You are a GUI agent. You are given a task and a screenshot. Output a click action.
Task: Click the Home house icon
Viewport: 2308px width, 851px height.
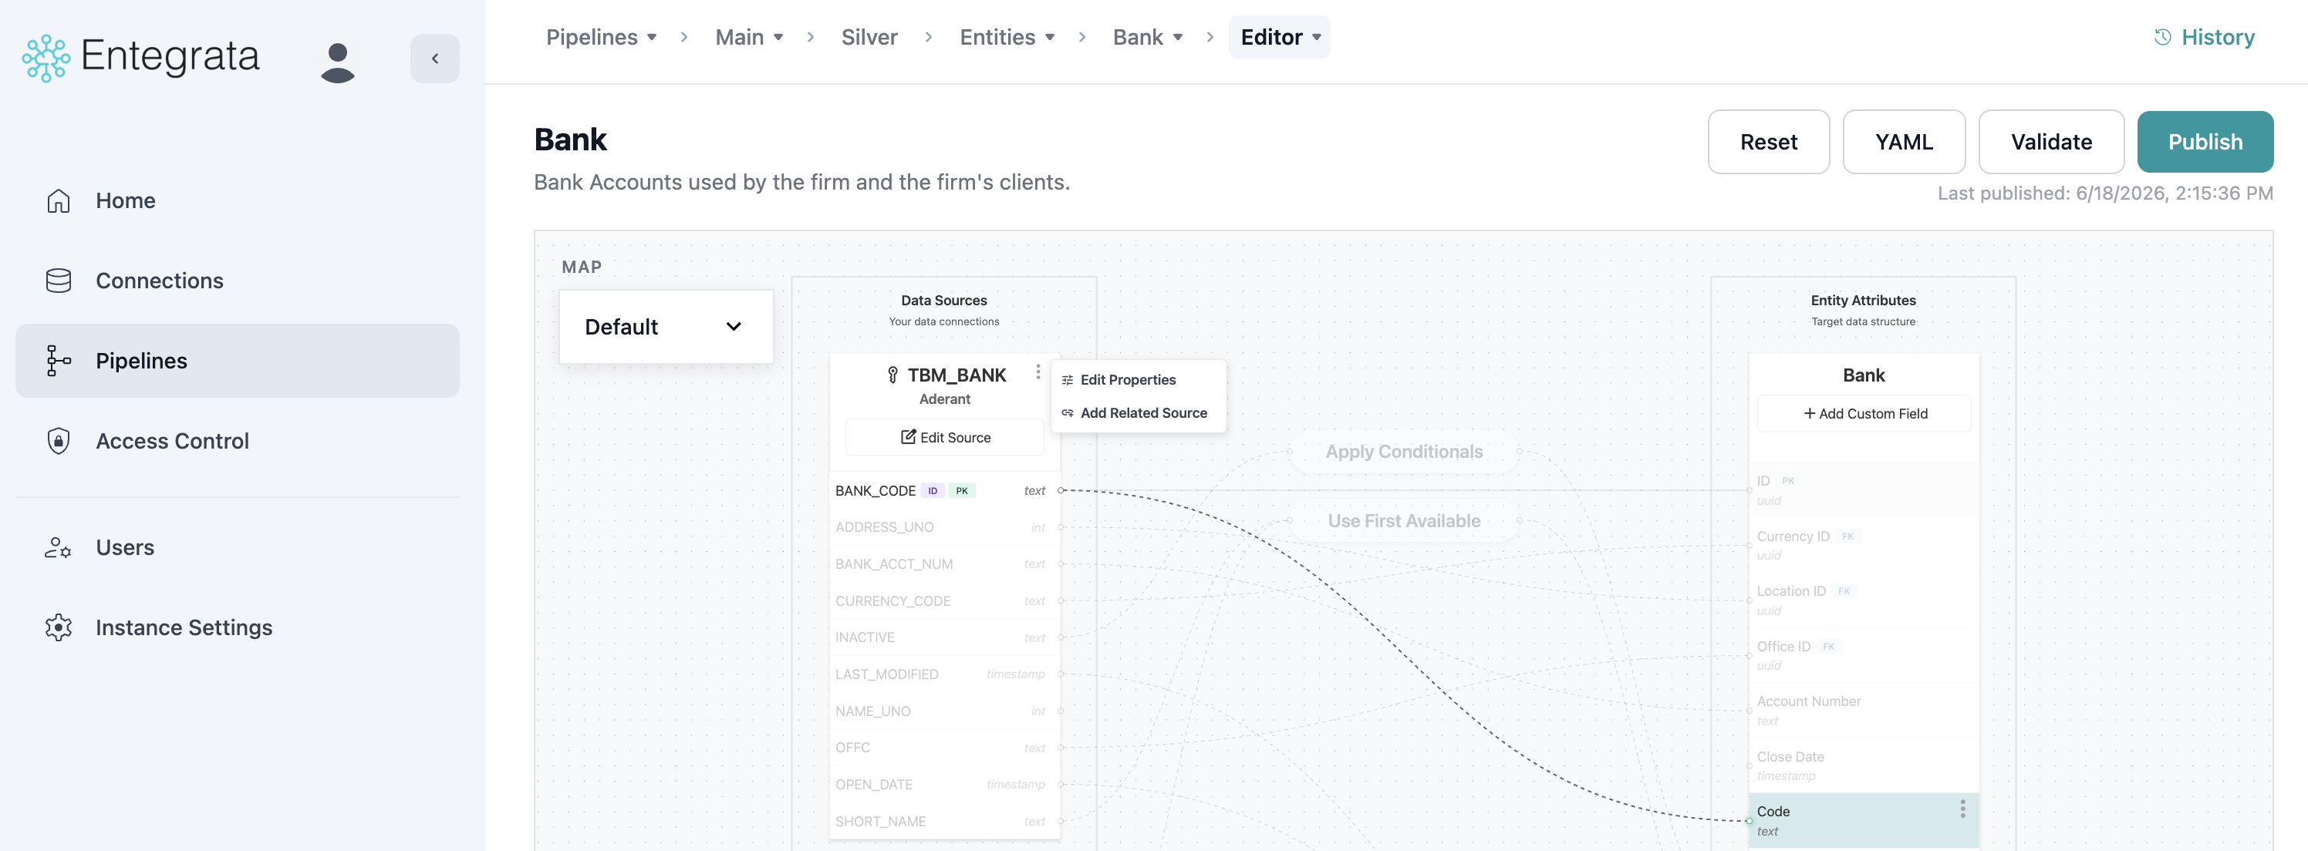(58, 200)
